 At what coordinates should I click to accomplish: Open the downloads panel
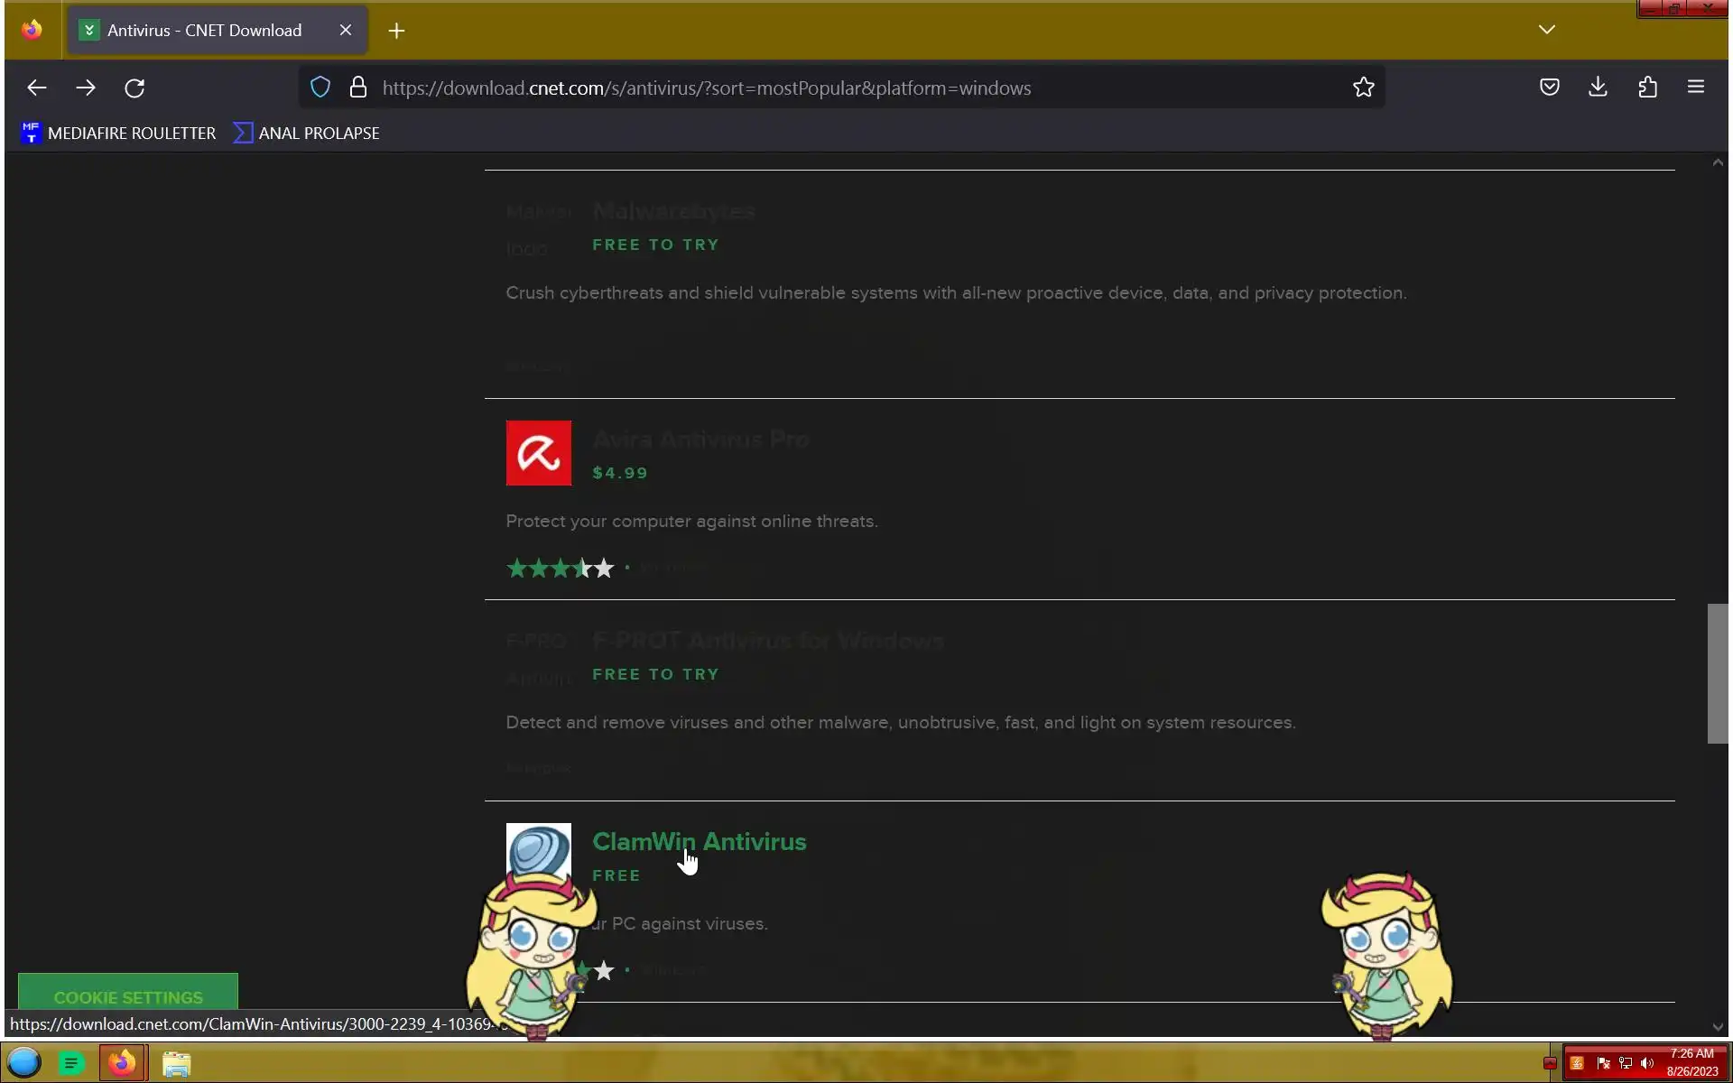1598,88
